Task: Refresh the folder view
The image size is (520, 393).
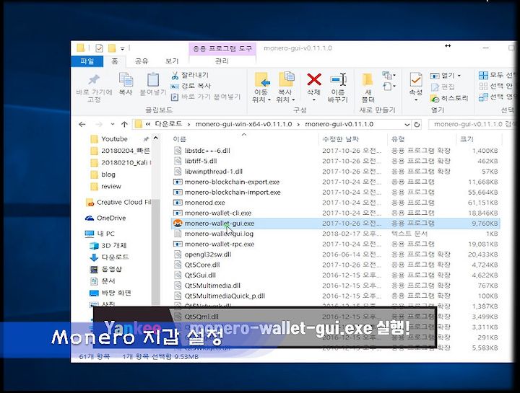Action: [x=417, y=125]
